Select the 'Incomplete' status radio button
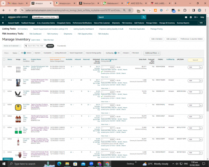Screen dimensions: 209x167 pos(42,53)
